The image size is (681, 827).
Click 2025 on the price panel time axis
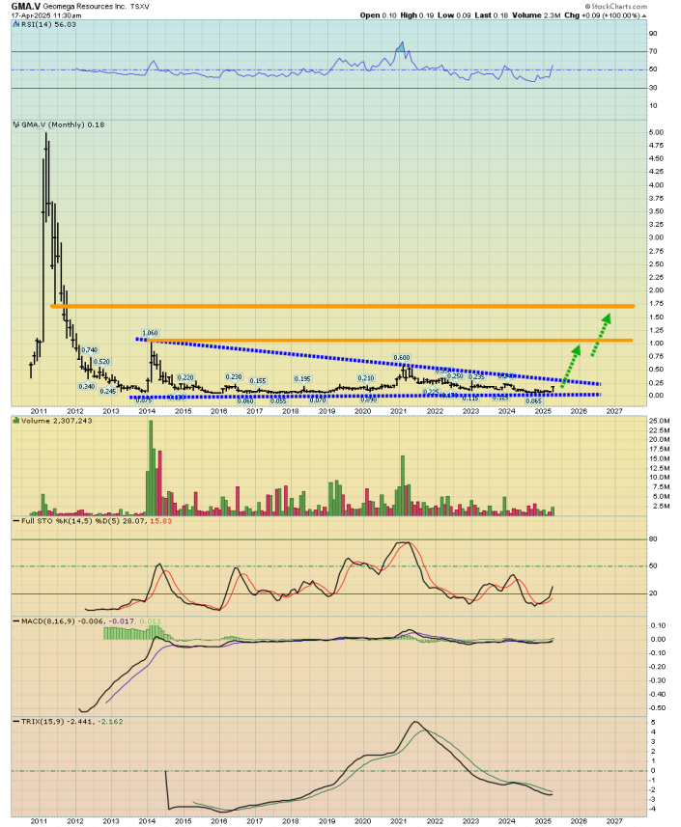543,411
